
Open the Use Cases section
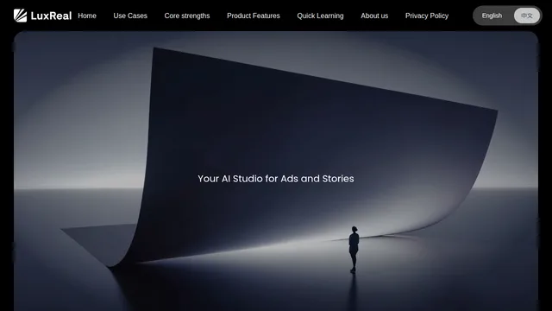[x=130, y=16]
